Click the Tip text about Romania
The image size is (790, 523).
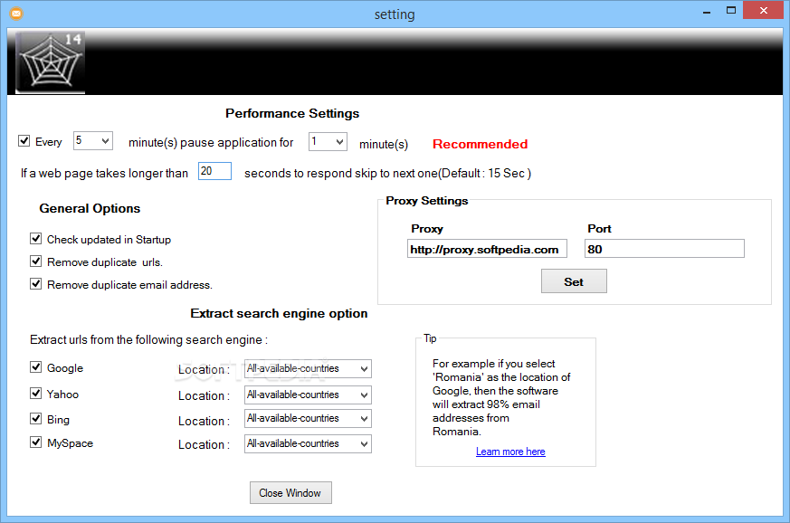(501, 397)
